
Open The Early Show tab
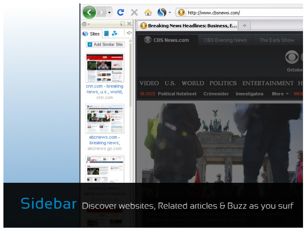tap(276, 40)
